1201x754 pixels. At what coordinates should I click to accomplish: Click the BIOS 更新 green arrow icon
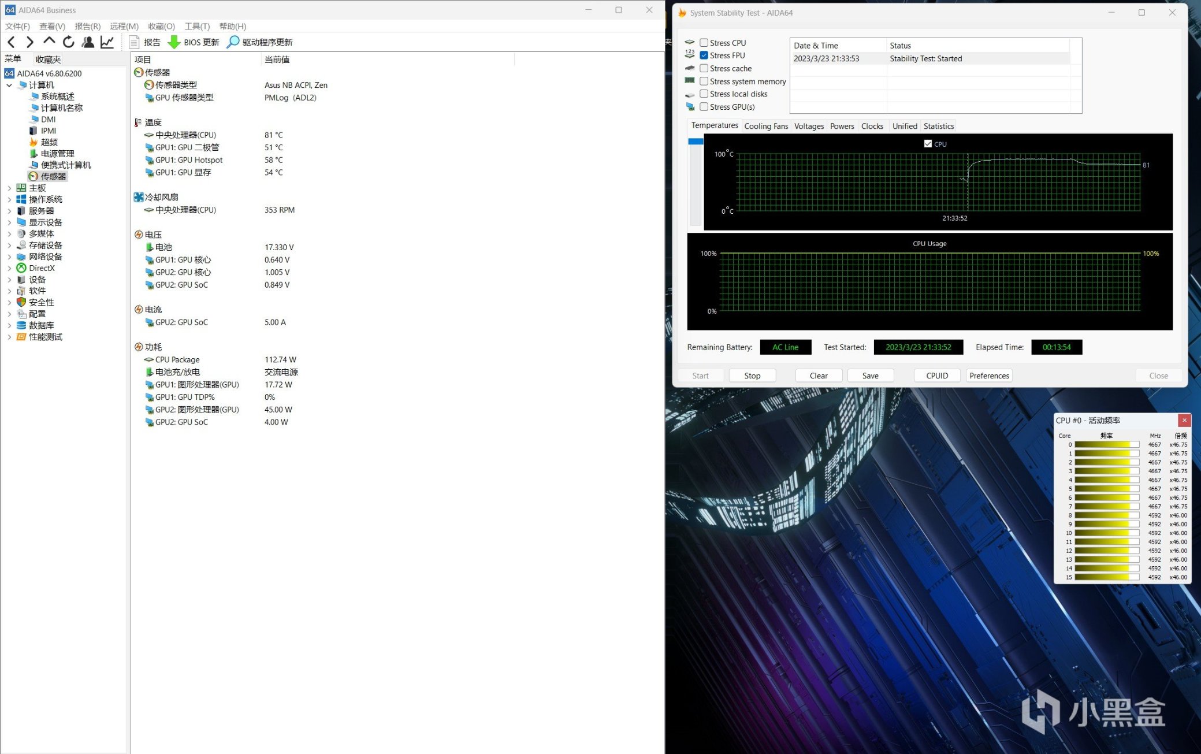(x=174, y=42)
